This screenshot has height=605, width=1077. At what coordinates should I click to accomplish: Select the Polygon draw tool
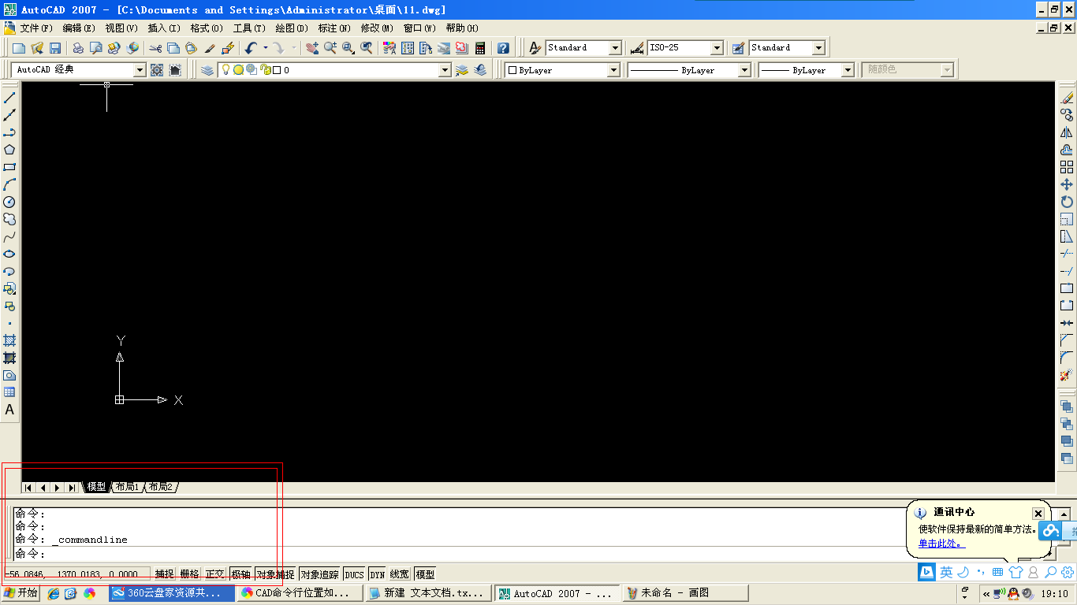click(x=9, y=150)
